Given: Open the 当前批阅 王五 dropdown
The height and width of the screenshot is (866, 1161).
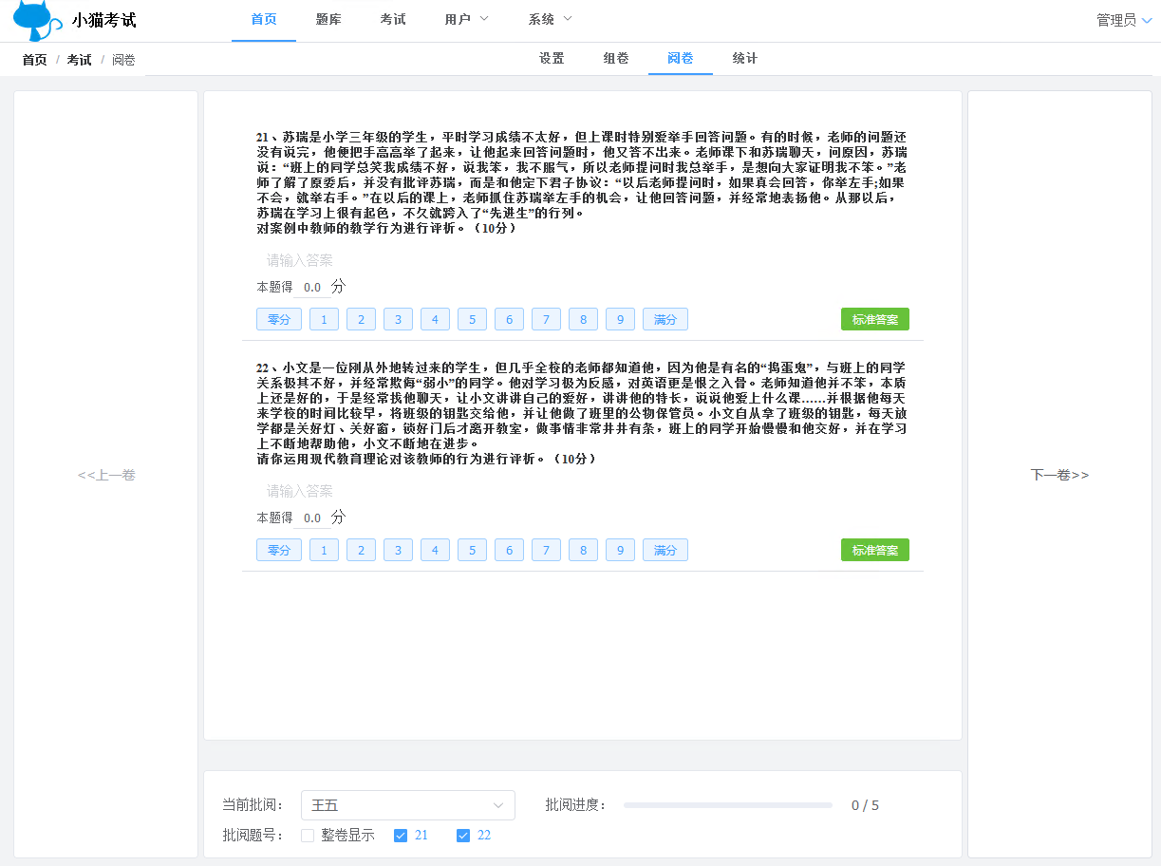Looking at the screenshot, I should pos(408,805).
